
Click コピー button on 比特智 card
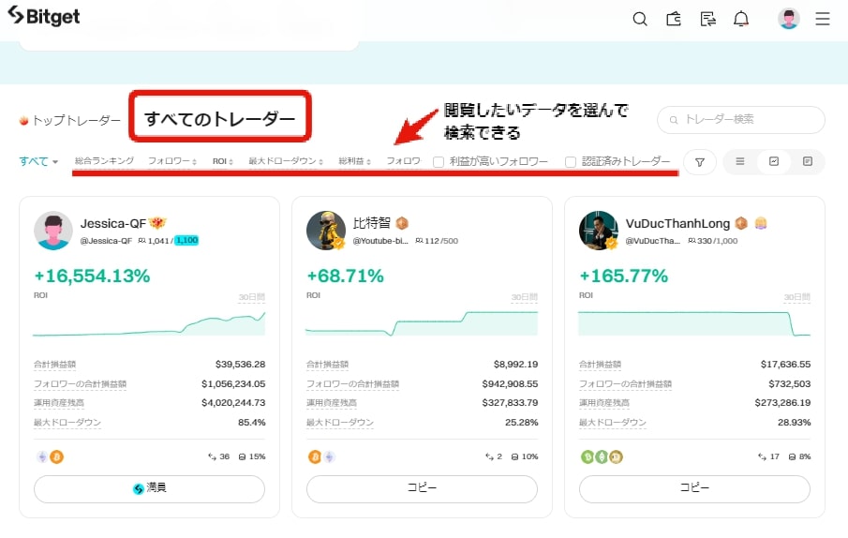point(422,489)
